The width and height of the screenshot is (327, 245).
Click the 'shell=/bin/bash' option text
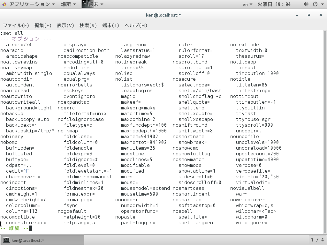200,91
